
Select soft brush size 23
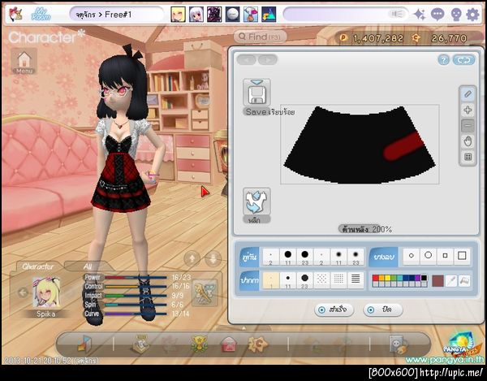coord(356,257)
